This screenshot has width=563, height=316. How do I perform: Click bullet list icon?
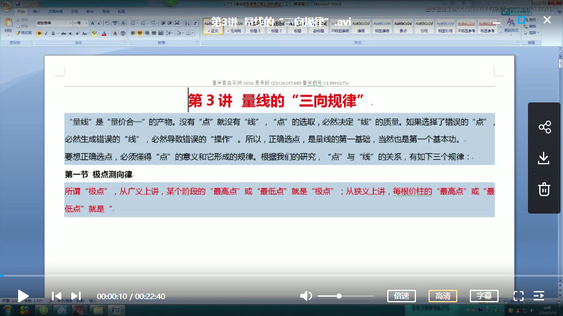[134, 23]
